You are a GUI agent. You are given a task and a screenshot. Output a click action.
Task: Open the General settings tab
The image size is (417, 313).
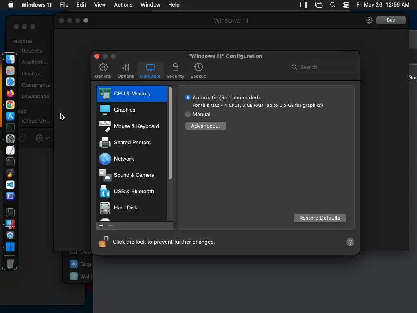tap(103, 71)
